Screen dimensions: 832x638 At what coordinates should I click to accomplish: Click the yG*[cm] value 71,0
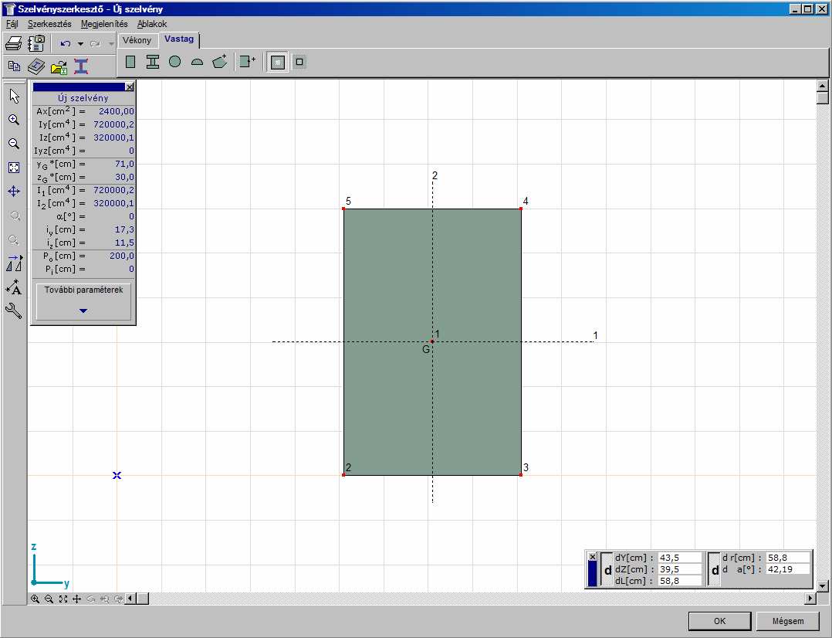[x=124, y=165]
